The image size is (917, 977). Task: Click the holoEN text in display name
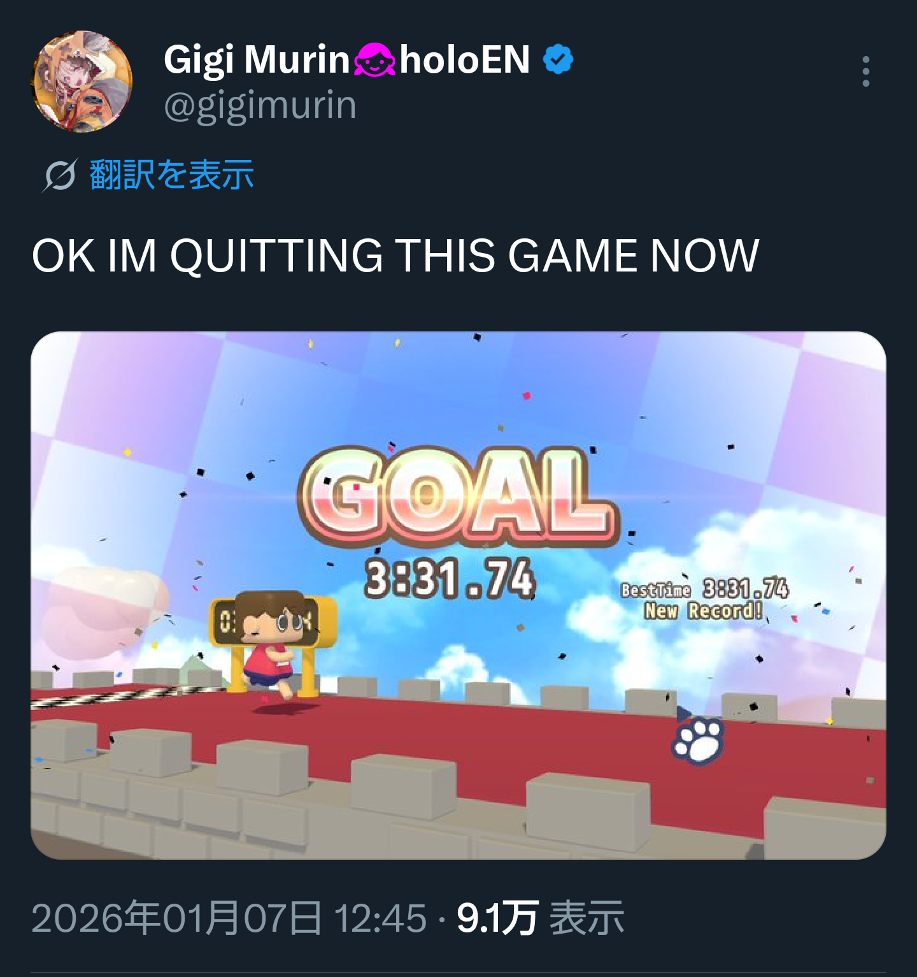click(x=465, y=60)
